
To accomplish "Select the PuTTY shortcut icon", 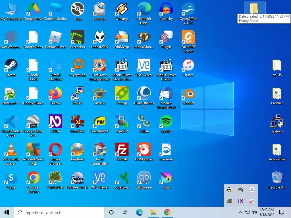I will (x=78, y=96).
